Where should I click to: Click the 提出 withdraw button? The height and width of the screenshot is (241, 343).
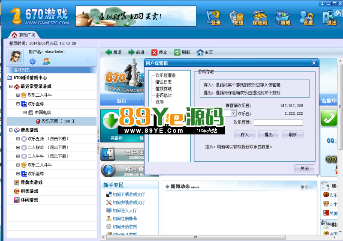(268, 134)
